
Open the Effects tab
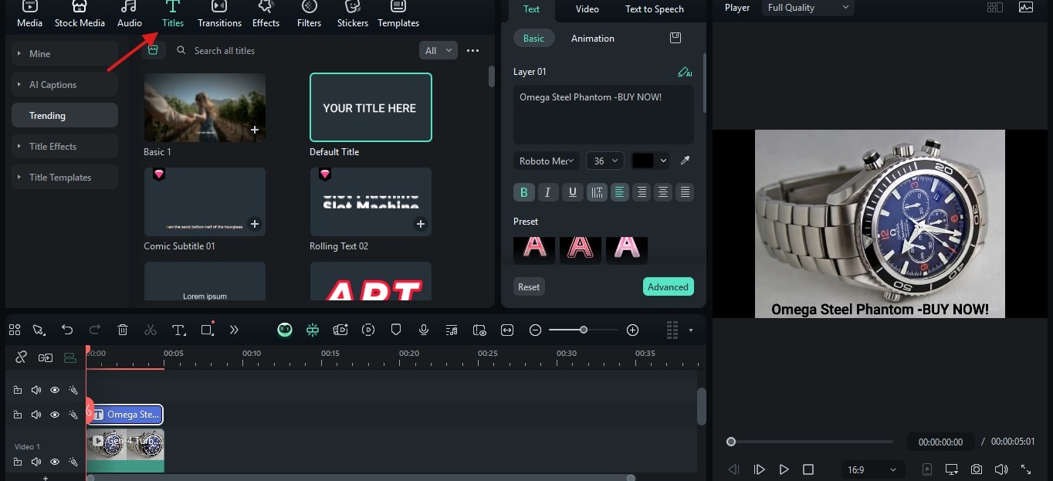tap(266, 15)
